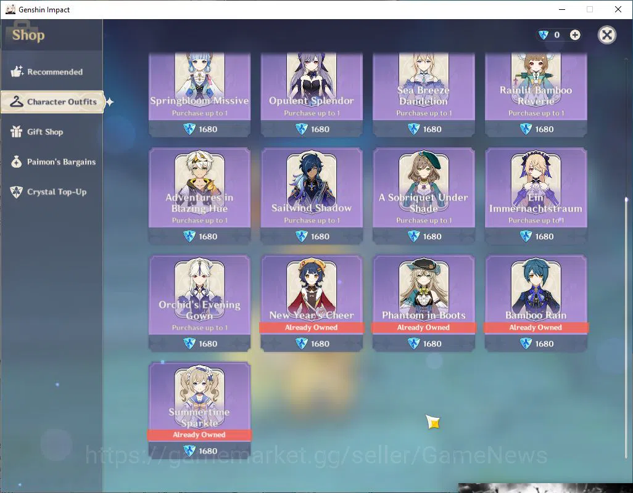Click crystal icon beside Bamboo Rain price

coord(526,343)
